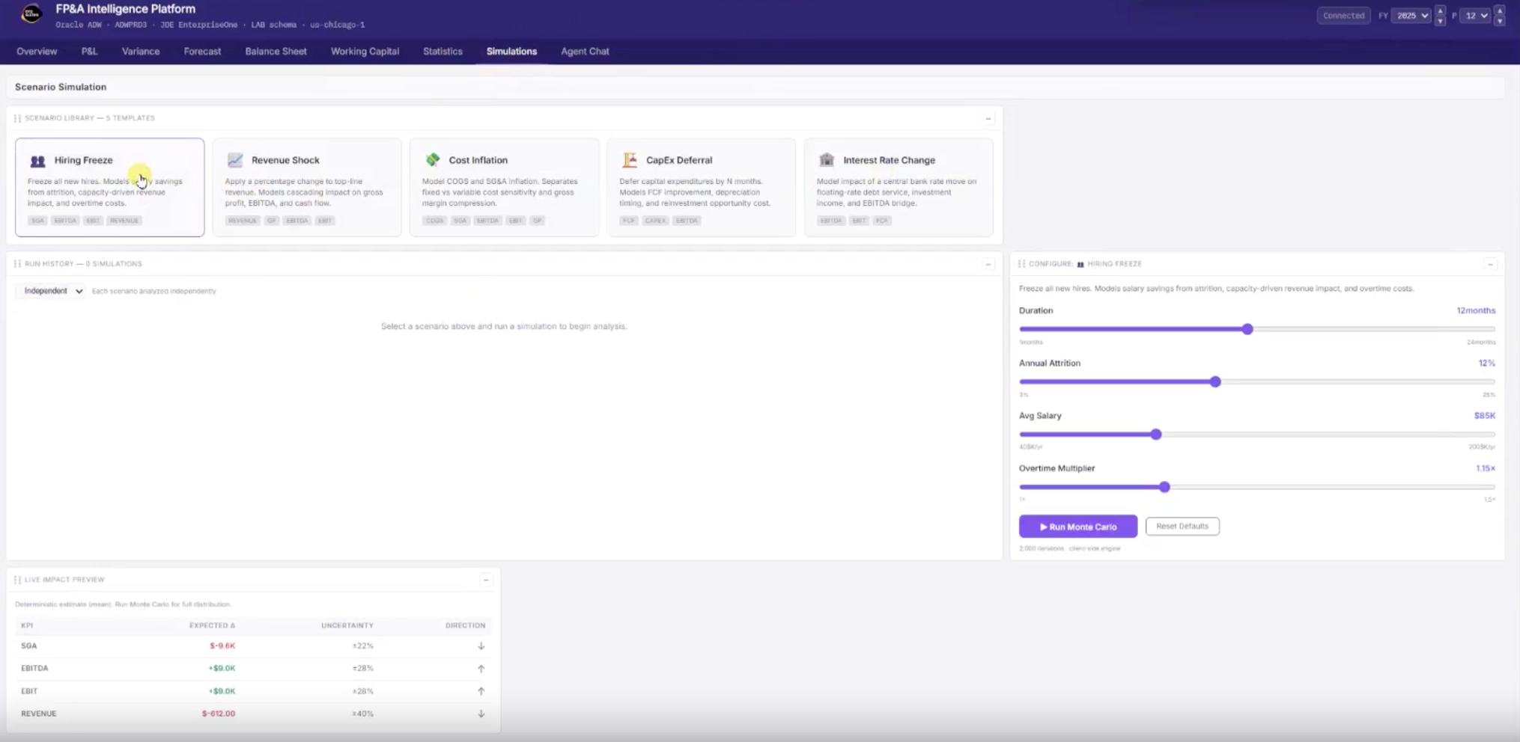
Task: Click the Interest Rate Change bank icon
Action: (827, 160)
